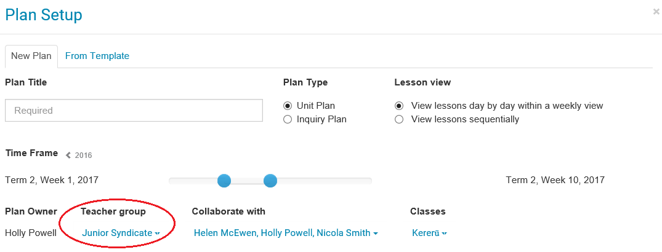Close the Plan Setup dialog
Image resolution: width=662 pixels, height=252 pixels.
[x=656, y=11]
